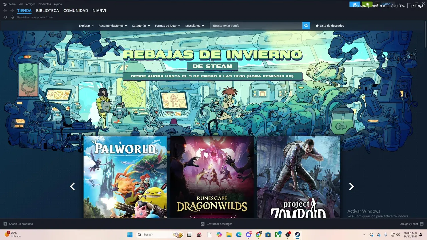Viewport: 427px width, 240px height.
Task: Click the microphone tray icon
Action: click(386, 235)
